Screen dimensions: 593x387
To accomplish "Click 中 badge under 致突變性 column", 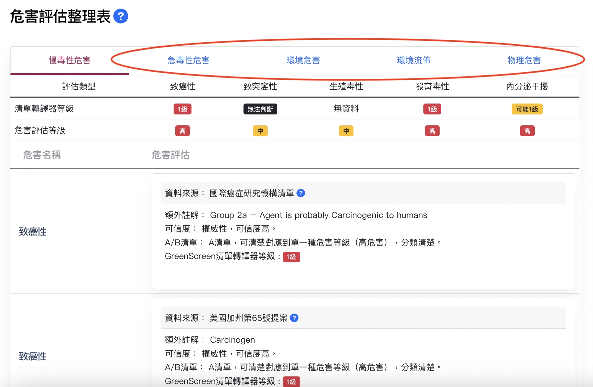I will [260, 131].
